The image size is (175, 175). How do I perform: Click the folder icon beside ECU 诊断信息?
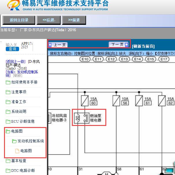click(8, 122)
